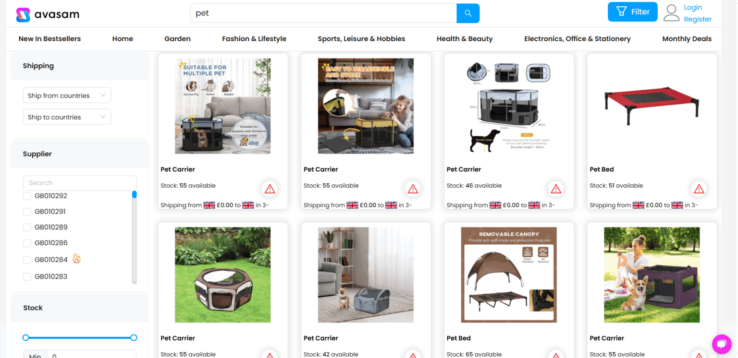
Task: Click the blue search magnifier button
Action: [x=468, y=13]
